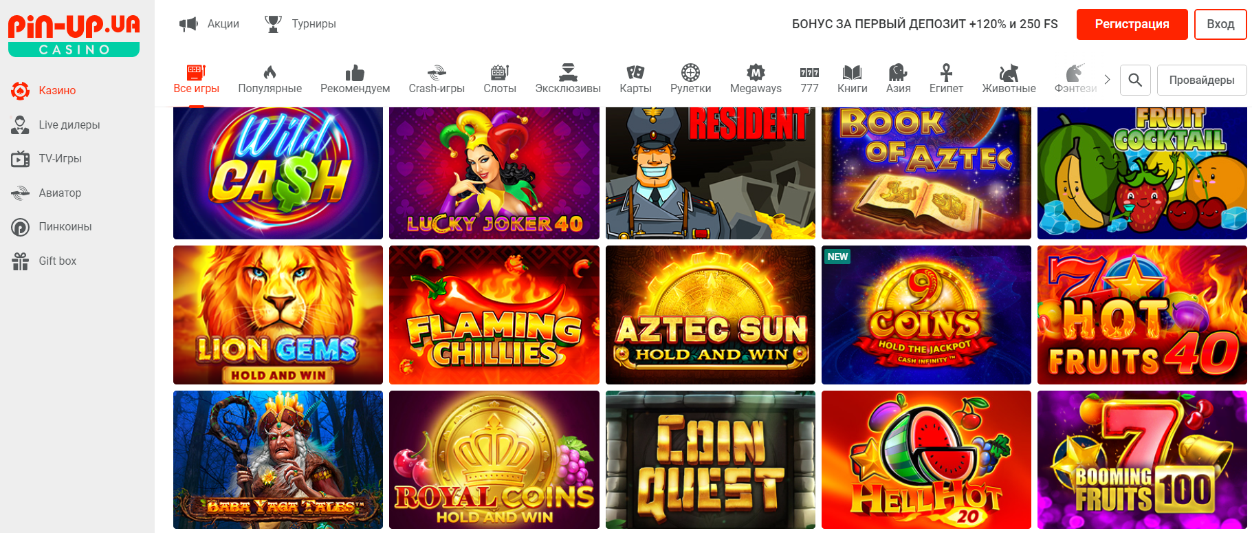Launch the Aztec Sun Hold and Win game
This screenshot has width=1252, height=533.
tap(710, 315)
